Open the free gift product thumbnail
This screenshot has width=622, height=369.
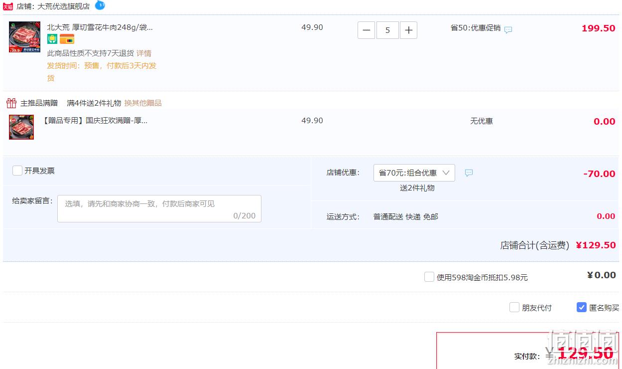coord(21,127)
